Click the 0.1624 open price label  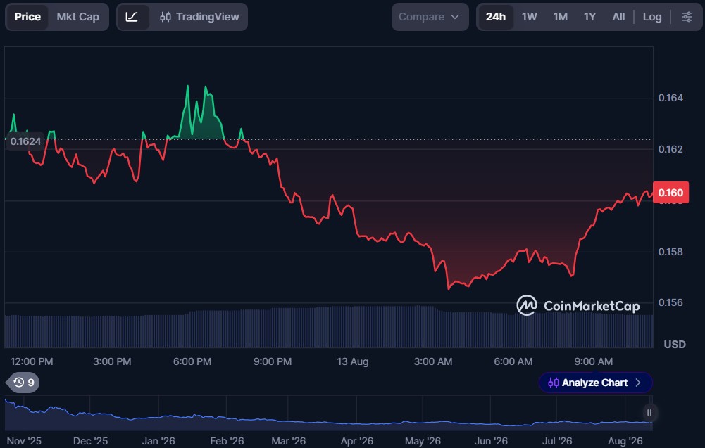pos(25,141)
